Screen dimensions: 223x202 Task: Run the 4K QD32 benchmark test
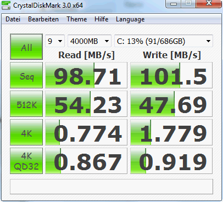tap(26, 161)
